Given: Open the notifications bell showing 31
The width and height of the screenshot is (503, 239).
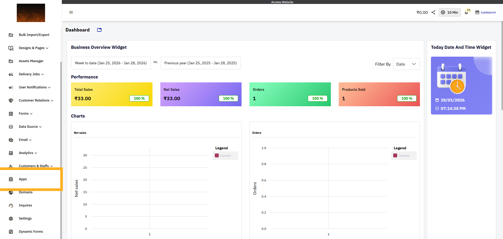Looking at the screenshot, I should point(466,13).
